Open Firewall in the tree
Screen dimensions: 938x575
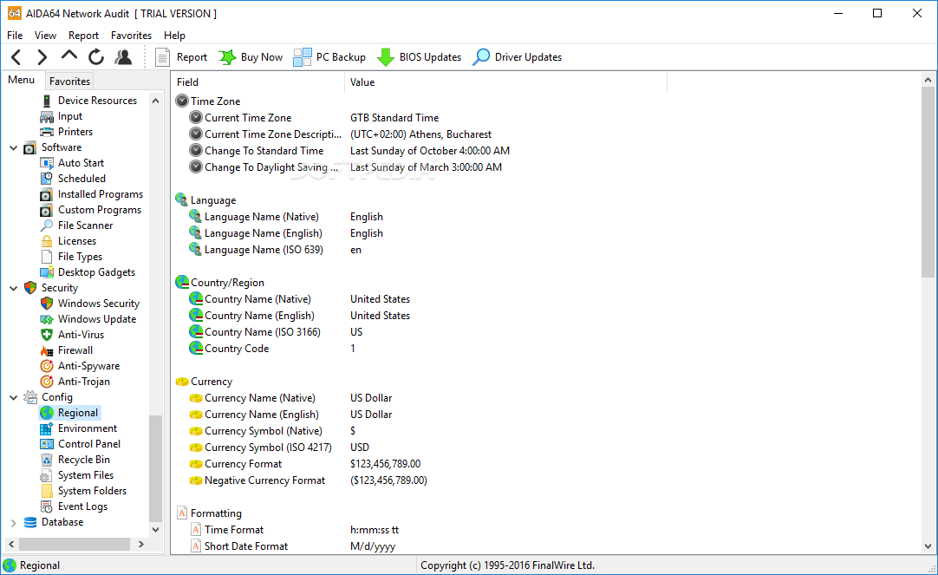coord(67,350)
